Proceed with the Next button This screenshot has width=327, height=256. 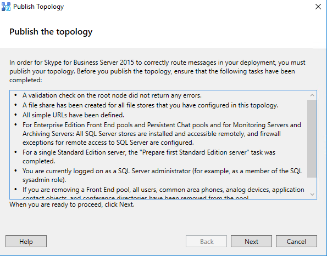[251, 241]
